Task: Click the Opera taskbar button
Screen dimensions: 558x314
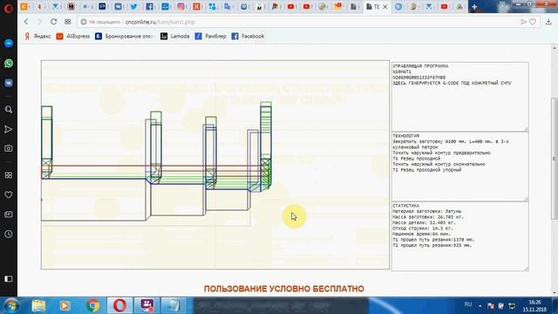Action: (120, 305)
